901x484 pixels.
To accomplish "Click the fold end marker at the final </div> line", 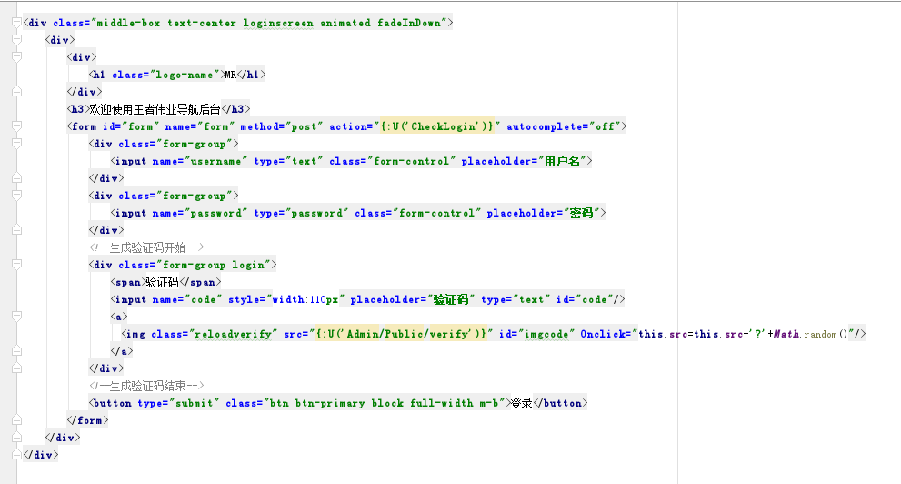I will [x=16, y=455].
